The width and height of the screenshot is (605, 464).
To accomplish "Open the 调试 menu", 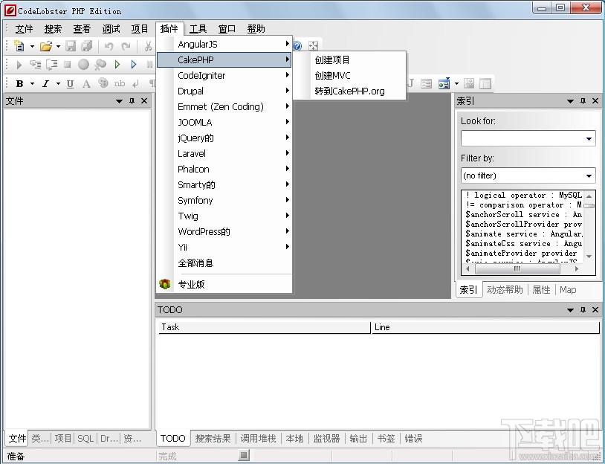I will tap(111, 29).
